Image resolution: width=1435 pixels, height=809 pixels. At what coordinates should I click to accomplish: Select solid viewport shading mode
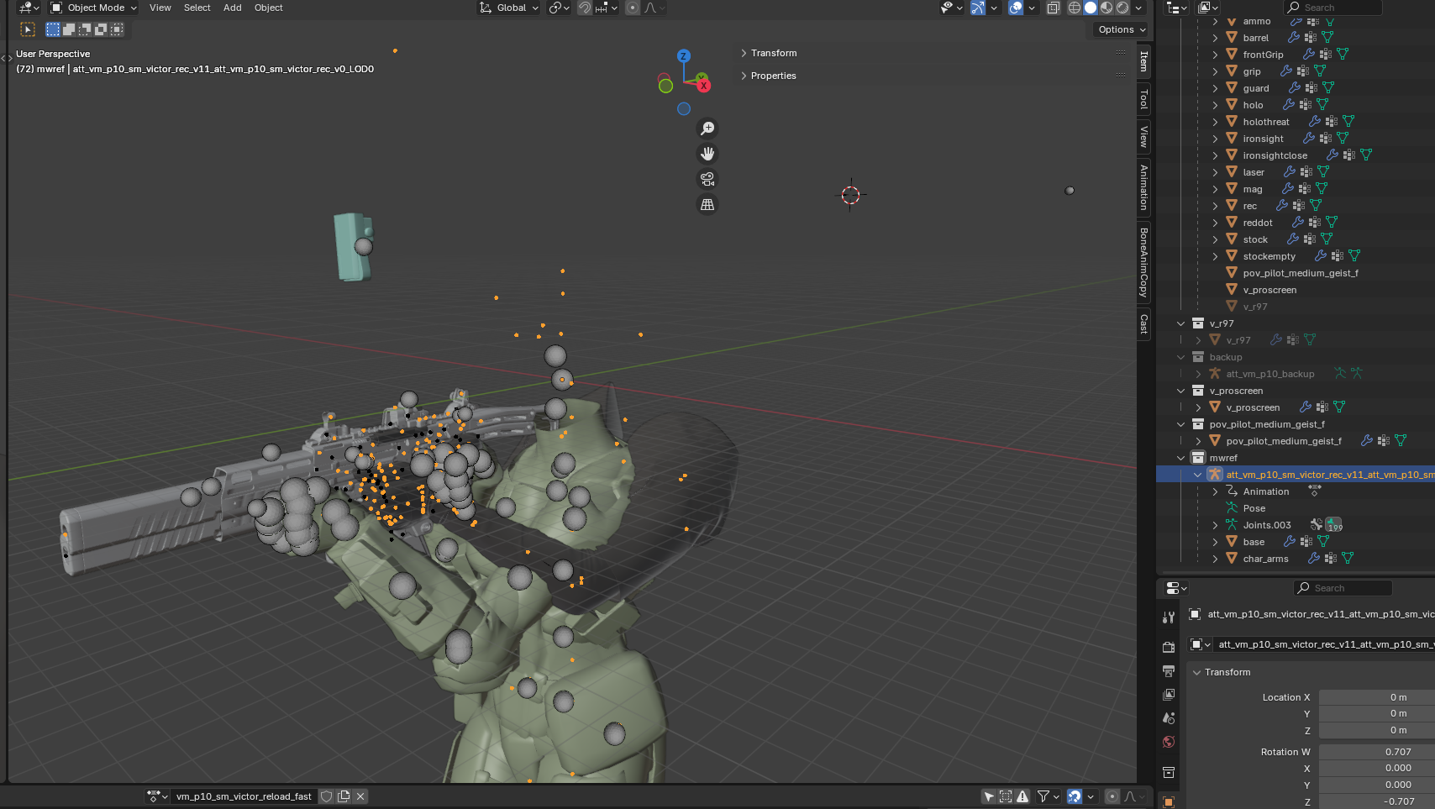point(1091,8)
